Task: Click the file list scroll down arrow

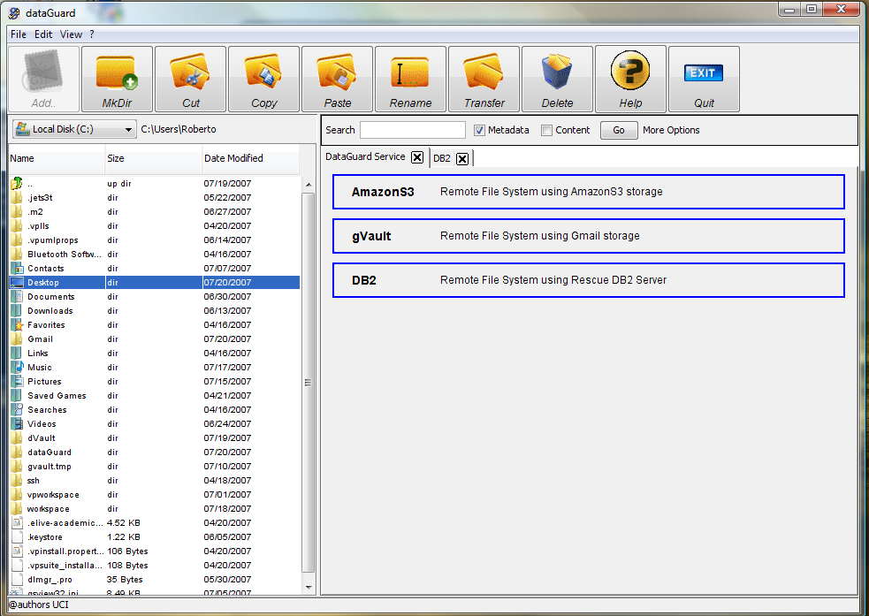Action: point(309,587)
